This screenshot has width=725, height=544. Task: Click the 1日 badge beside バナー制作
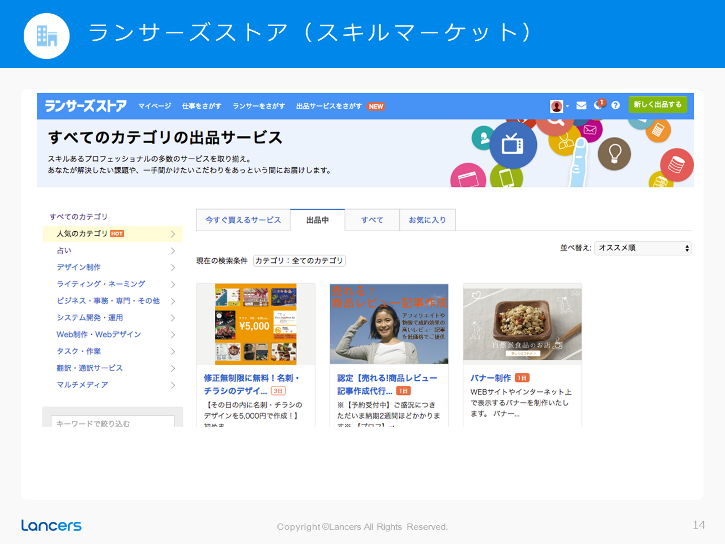point(522,378)
